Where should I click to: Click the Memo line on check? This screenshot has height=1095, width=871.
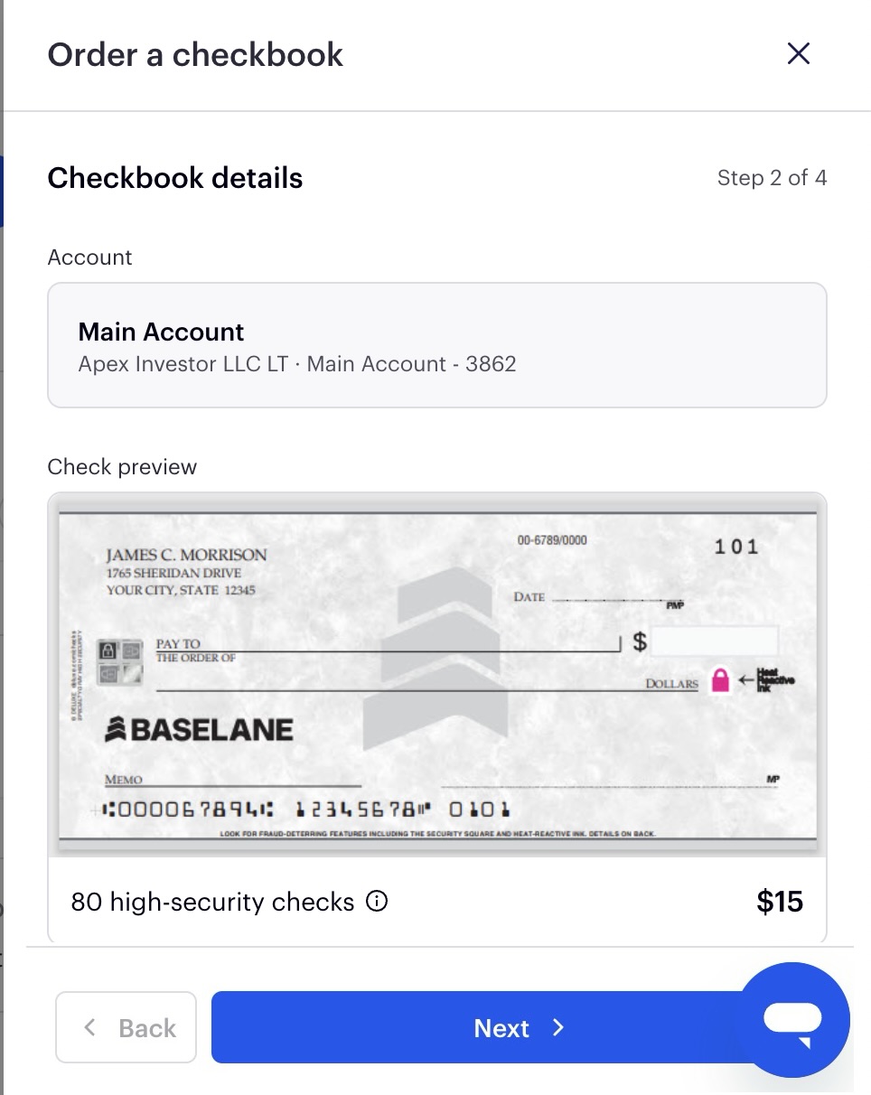pos(233,781)
